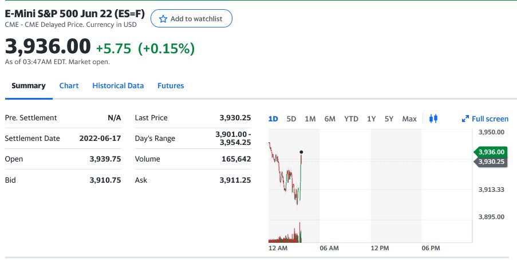Image resolution: width=517 pixels, height=260 pixels.
Task: Select the 5D chart range
Action: 291,119
